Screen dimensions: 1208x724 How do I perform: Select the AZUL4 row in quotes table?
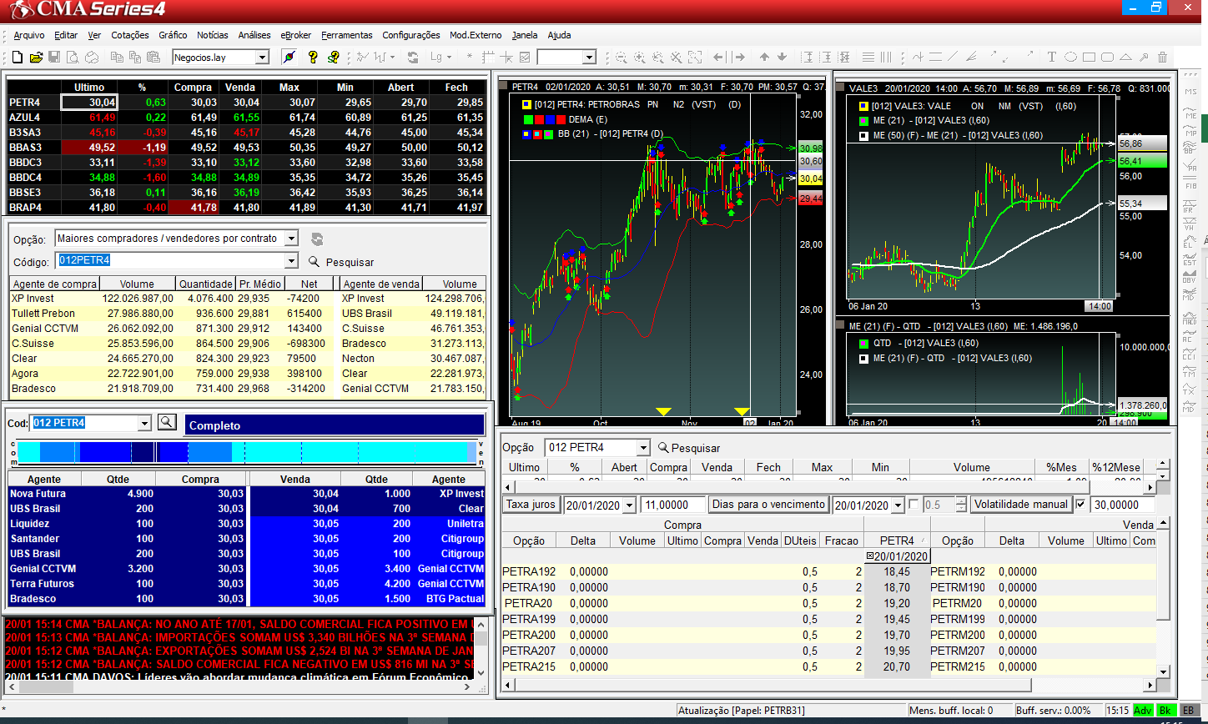pyautogui.click(x=247, y=117)
